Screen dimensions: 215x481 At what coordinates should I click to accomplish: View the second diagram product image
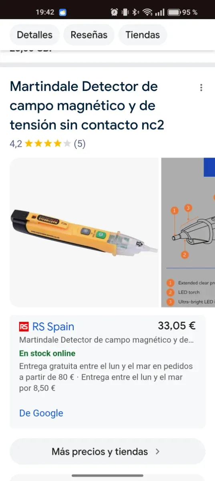pyautogui.click(x=188, y=232)
